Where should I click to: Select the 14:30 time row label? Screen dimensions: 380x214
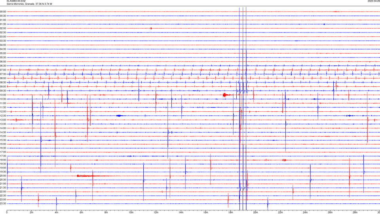tap(3, 132)
